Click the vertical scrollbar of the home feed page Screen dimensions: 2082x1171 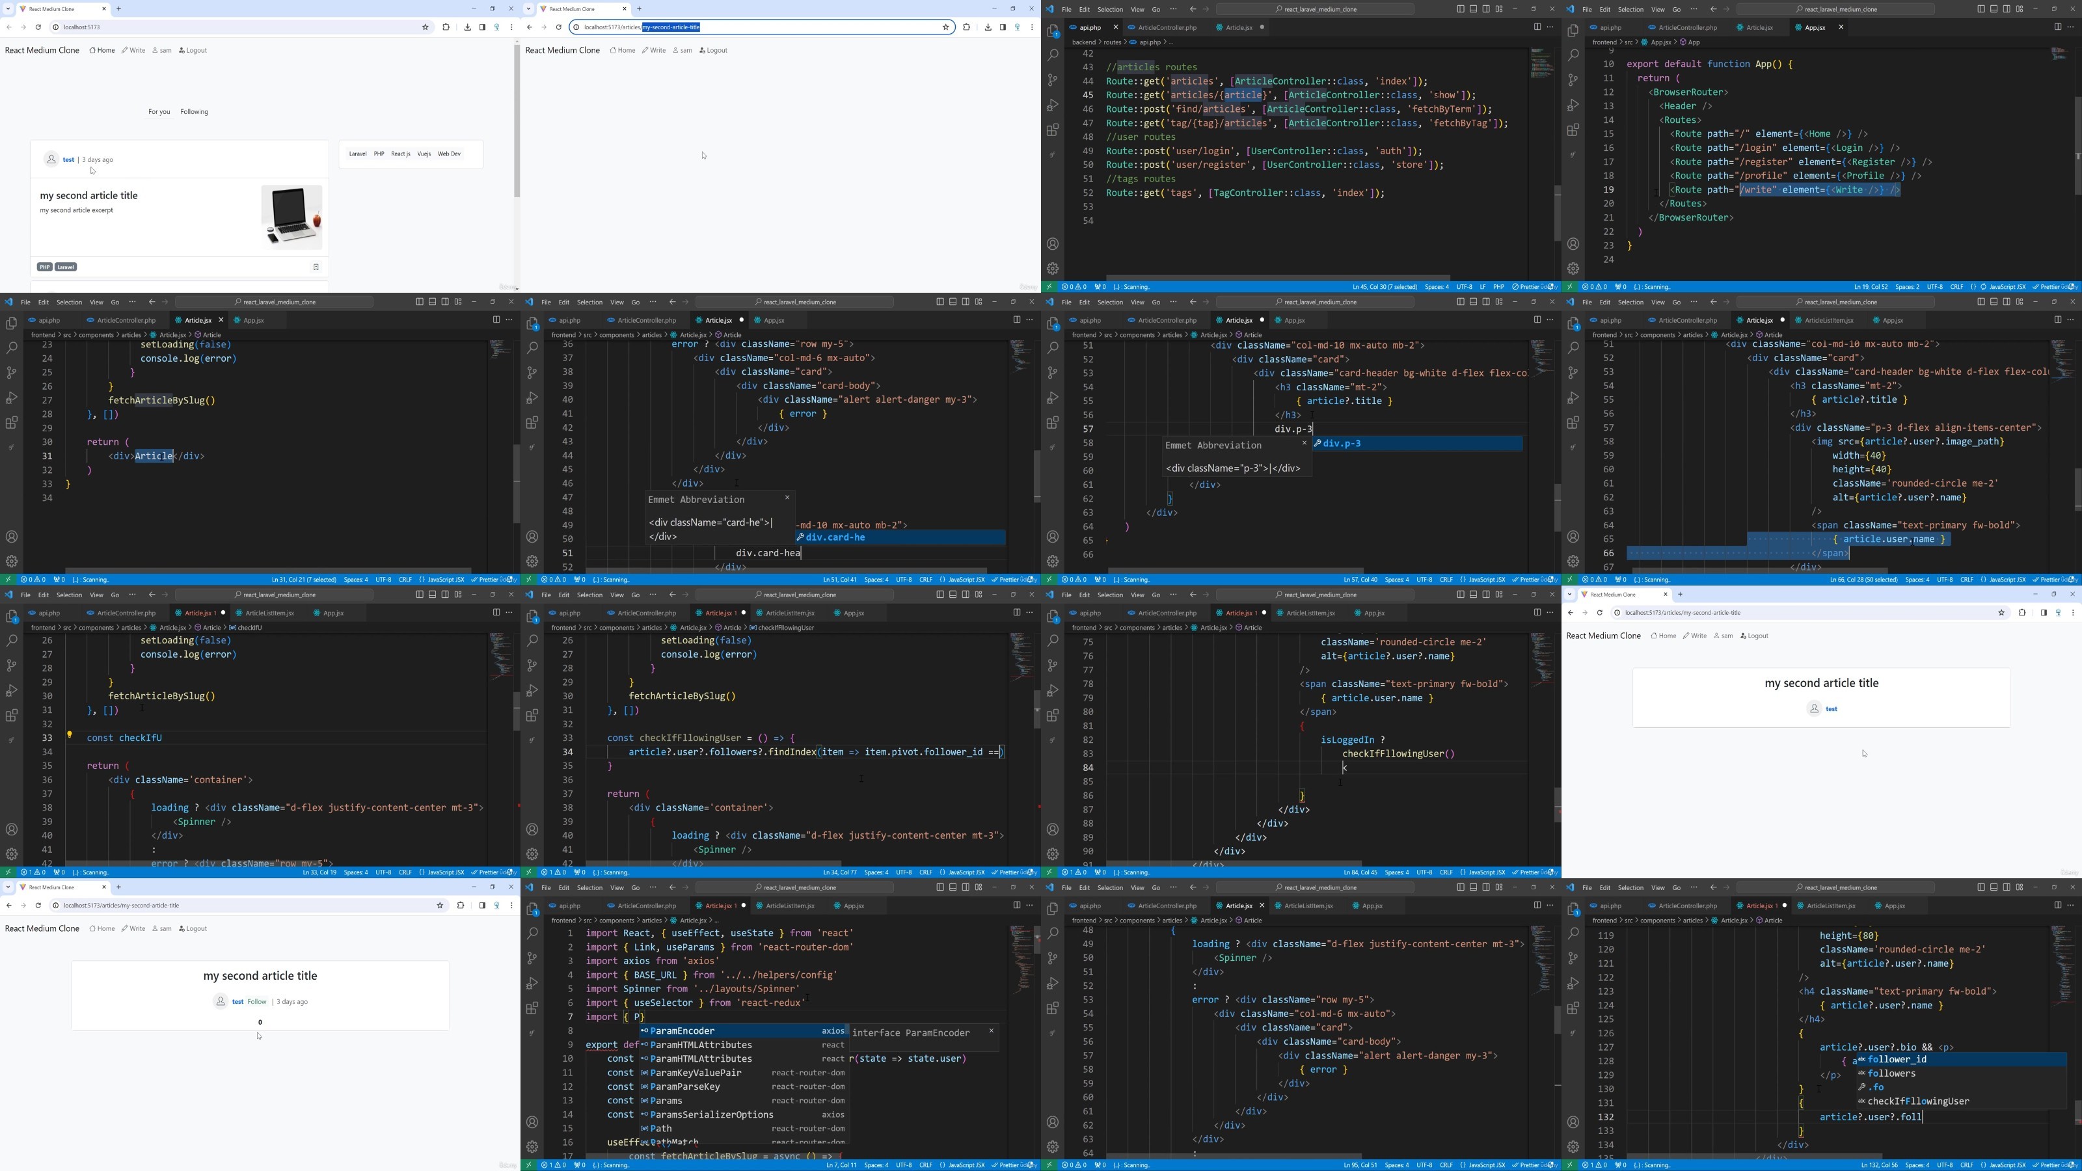(517, 121)
